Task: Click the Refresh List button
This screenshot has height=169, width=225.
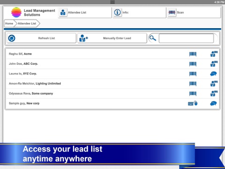Action: (x=42, y=38)
